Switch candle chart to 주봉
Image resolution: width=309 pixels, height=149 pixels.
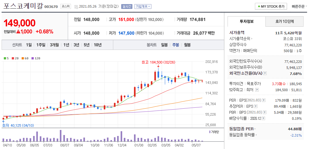(x=176, y=45)
